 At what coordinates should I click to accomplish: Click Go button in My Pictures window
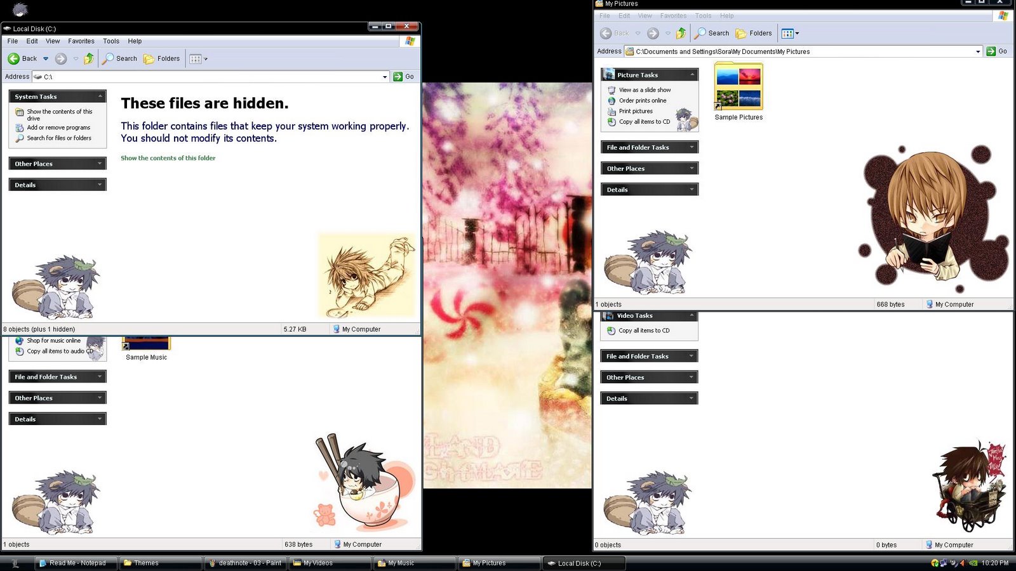pos(997,51)
